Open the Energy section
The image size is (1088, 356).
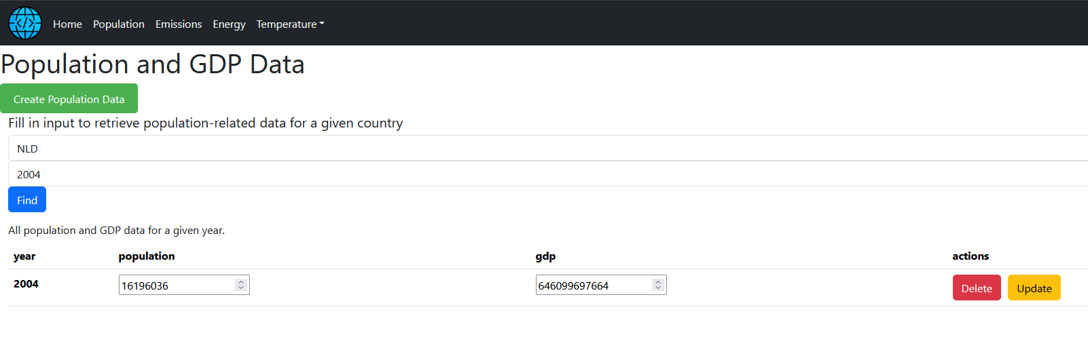pyautogui.click(x=229, y=24)
